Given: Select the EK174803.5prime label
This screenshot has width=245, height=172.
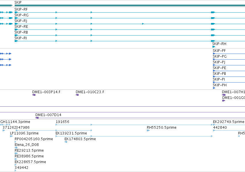Looking at the screenshot, I should [x=80, y=139].
